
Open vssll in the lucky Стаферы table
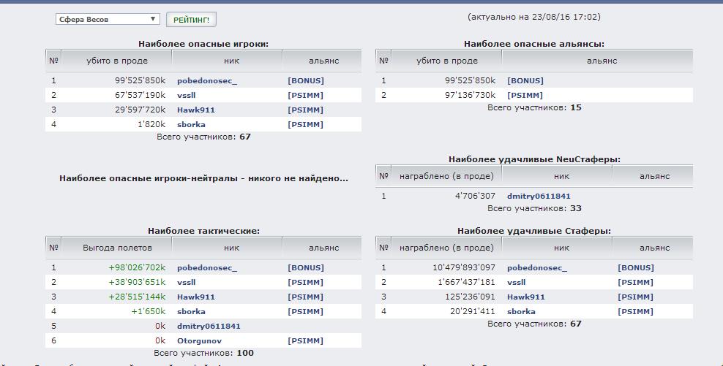click(x=516, y=283)
